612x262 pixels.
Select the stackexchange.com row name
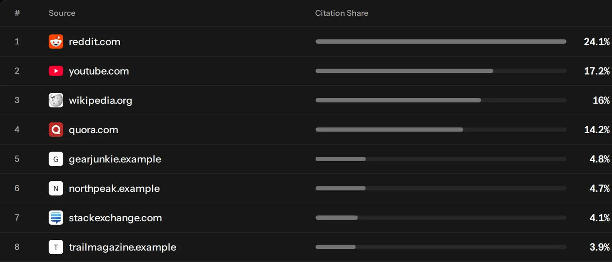115,217
